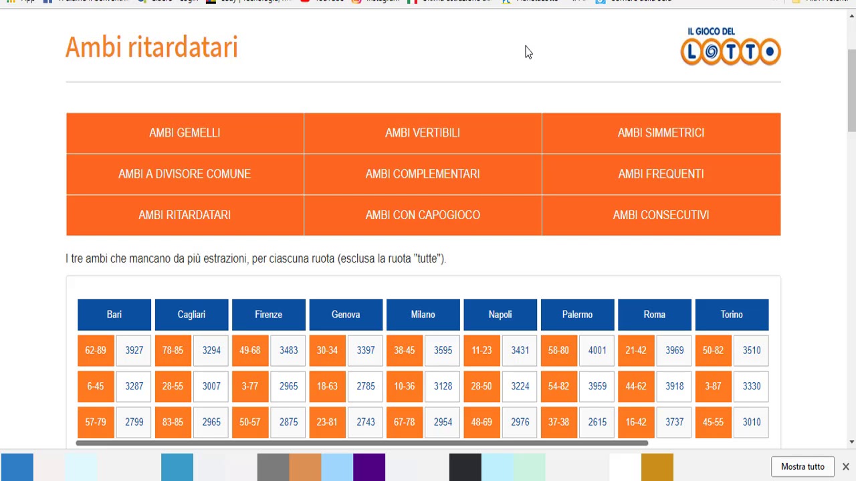Viewport: 856px width, 481px height.
Task: Click the Mostra tutto downloads button
Action: tap(802, 467)
